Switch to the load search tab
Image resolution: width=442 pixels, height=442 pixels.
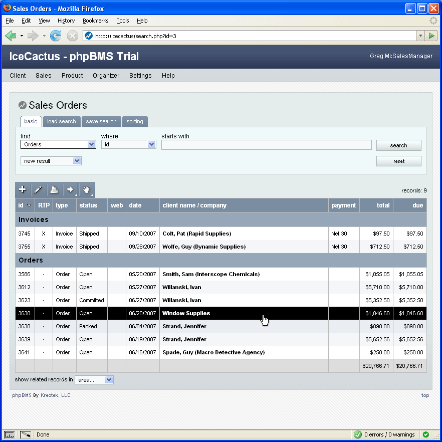click(61, 121)
